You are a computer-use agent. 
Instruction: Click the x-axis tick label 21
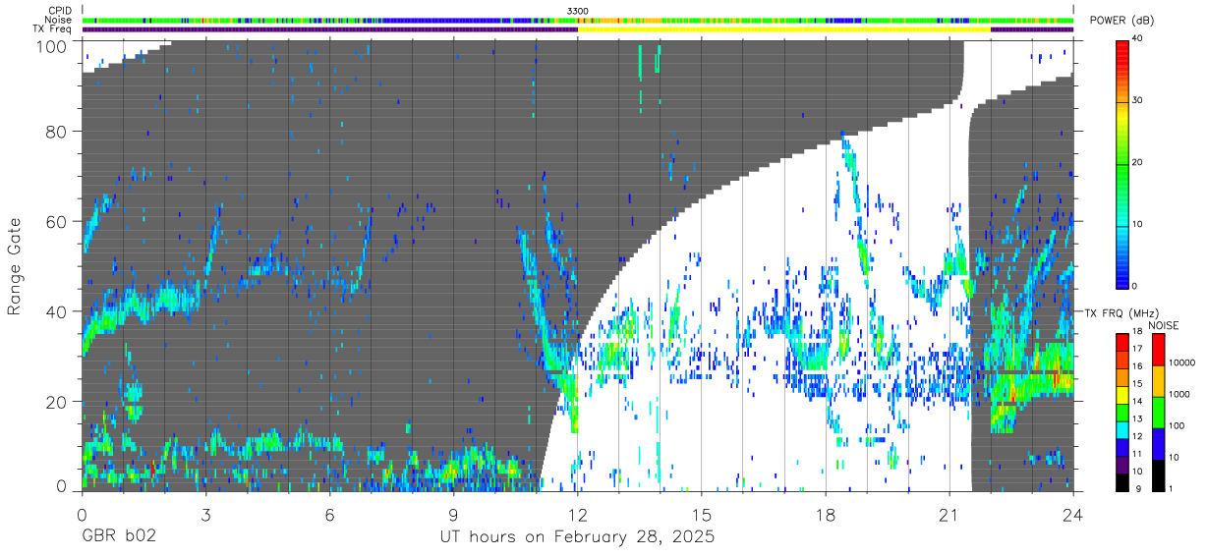(949, 515)
